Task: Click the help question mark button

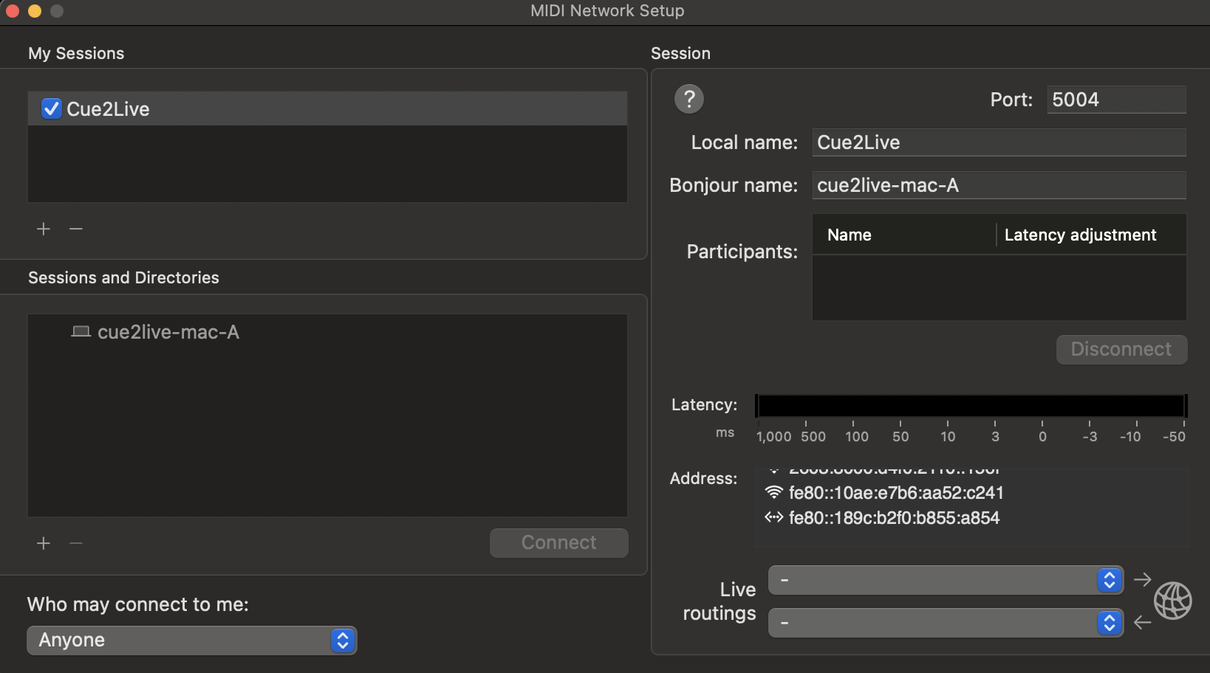Action: click(688, 99)
